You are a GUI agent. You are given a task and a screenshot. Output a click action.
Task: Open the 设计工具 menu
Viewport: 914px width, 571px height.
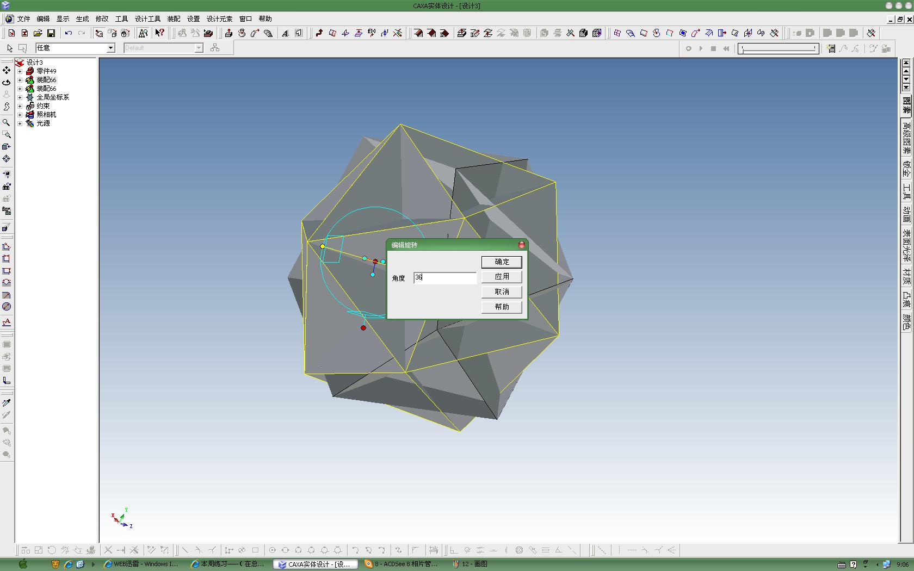tap(147, 19)
